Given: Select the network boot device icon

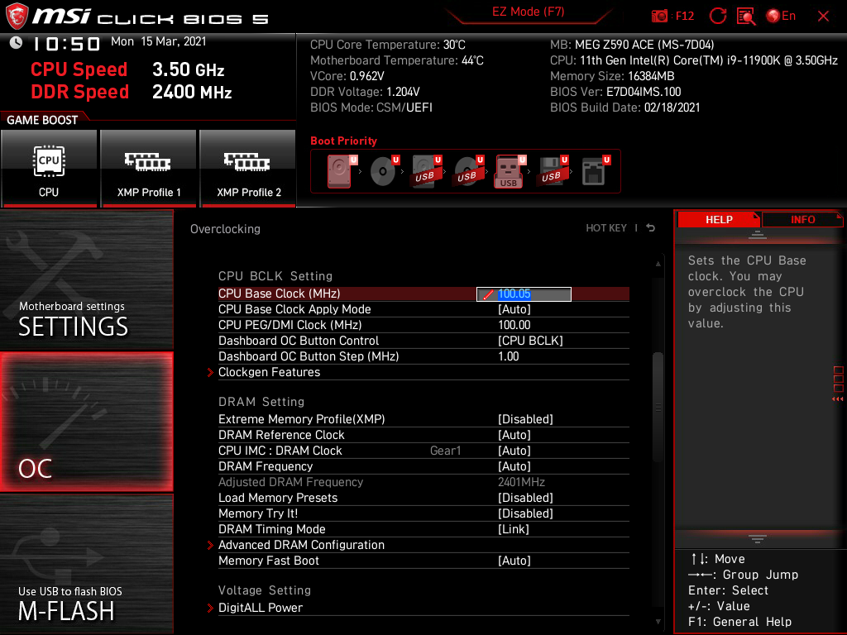Looking at the screenshot, I should [x=596, y=171].
